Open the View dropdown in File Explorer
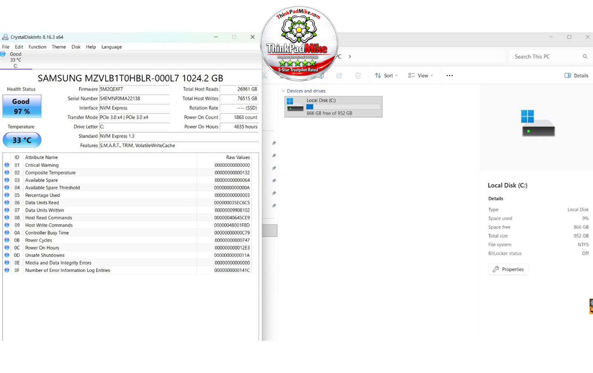593x373 pixels. click(x=421, y=76)
